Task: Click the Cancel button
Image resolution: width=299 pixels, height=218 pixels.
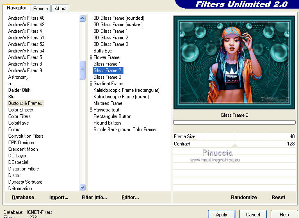Action: click(x=253, y=215)
